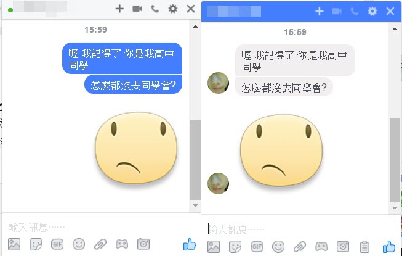Open sender's profile avatar beside sad sticker
Image resolution: width=402 pixels, height=256 pixels.
[x=218, y=183]
